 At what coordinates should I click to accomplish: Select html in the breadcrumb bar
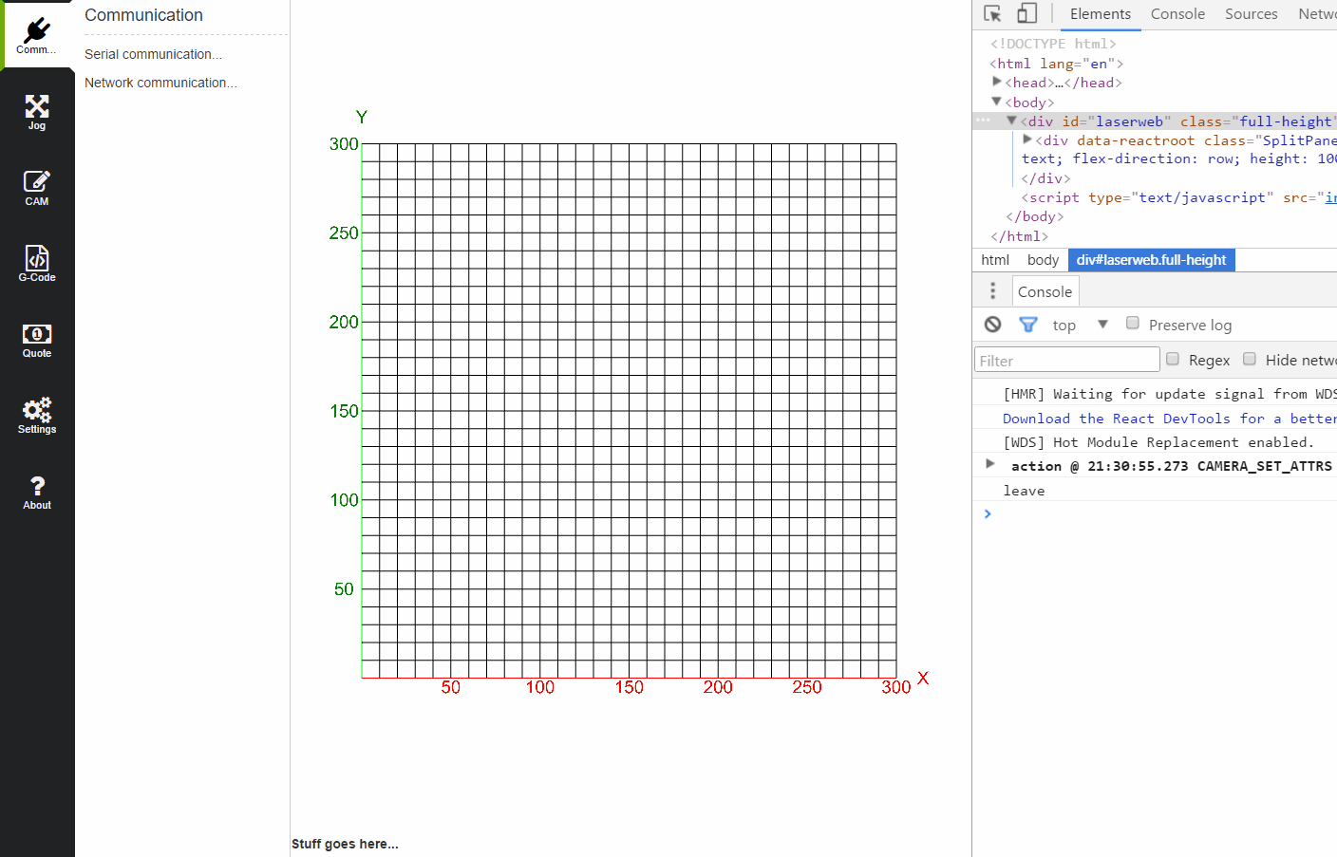pos(995,260)
